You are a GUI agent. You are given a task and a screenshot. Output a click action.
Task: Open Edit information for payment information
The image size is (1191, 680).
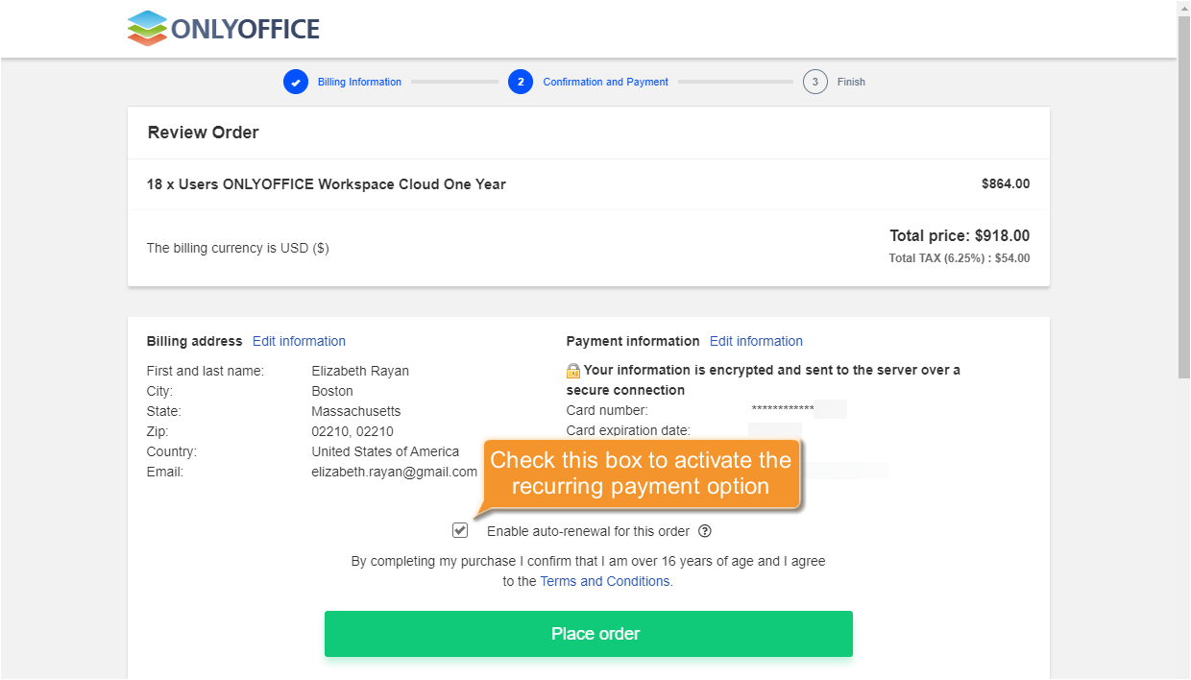click(756, 341)
